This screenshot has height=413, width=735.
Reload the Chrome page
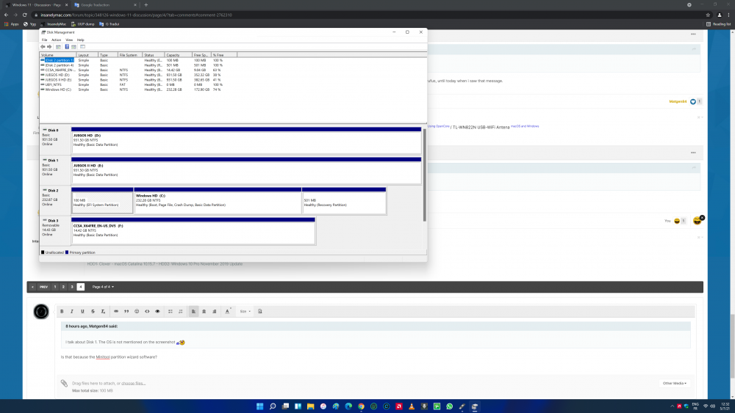click(x=24, y=15)
